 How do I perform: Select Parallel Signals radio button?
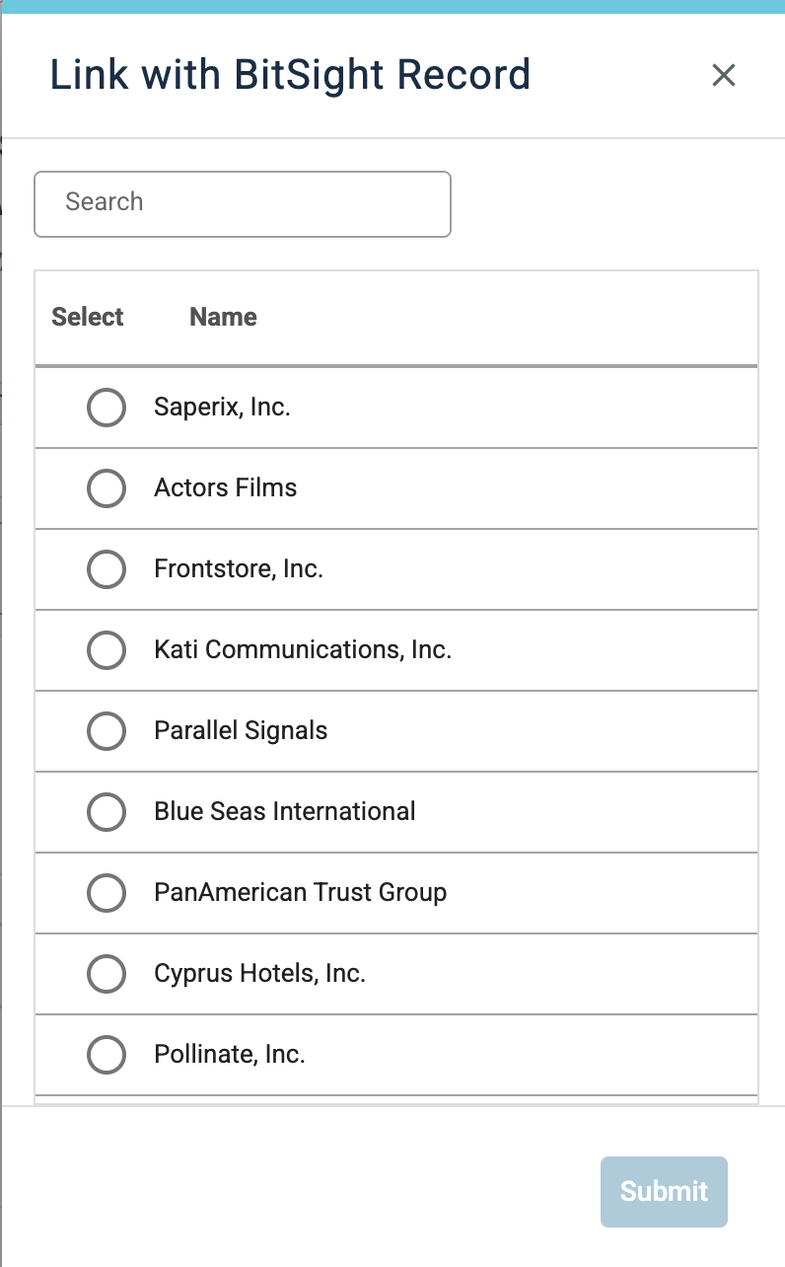pyautogui.click(x=107, y=731)
